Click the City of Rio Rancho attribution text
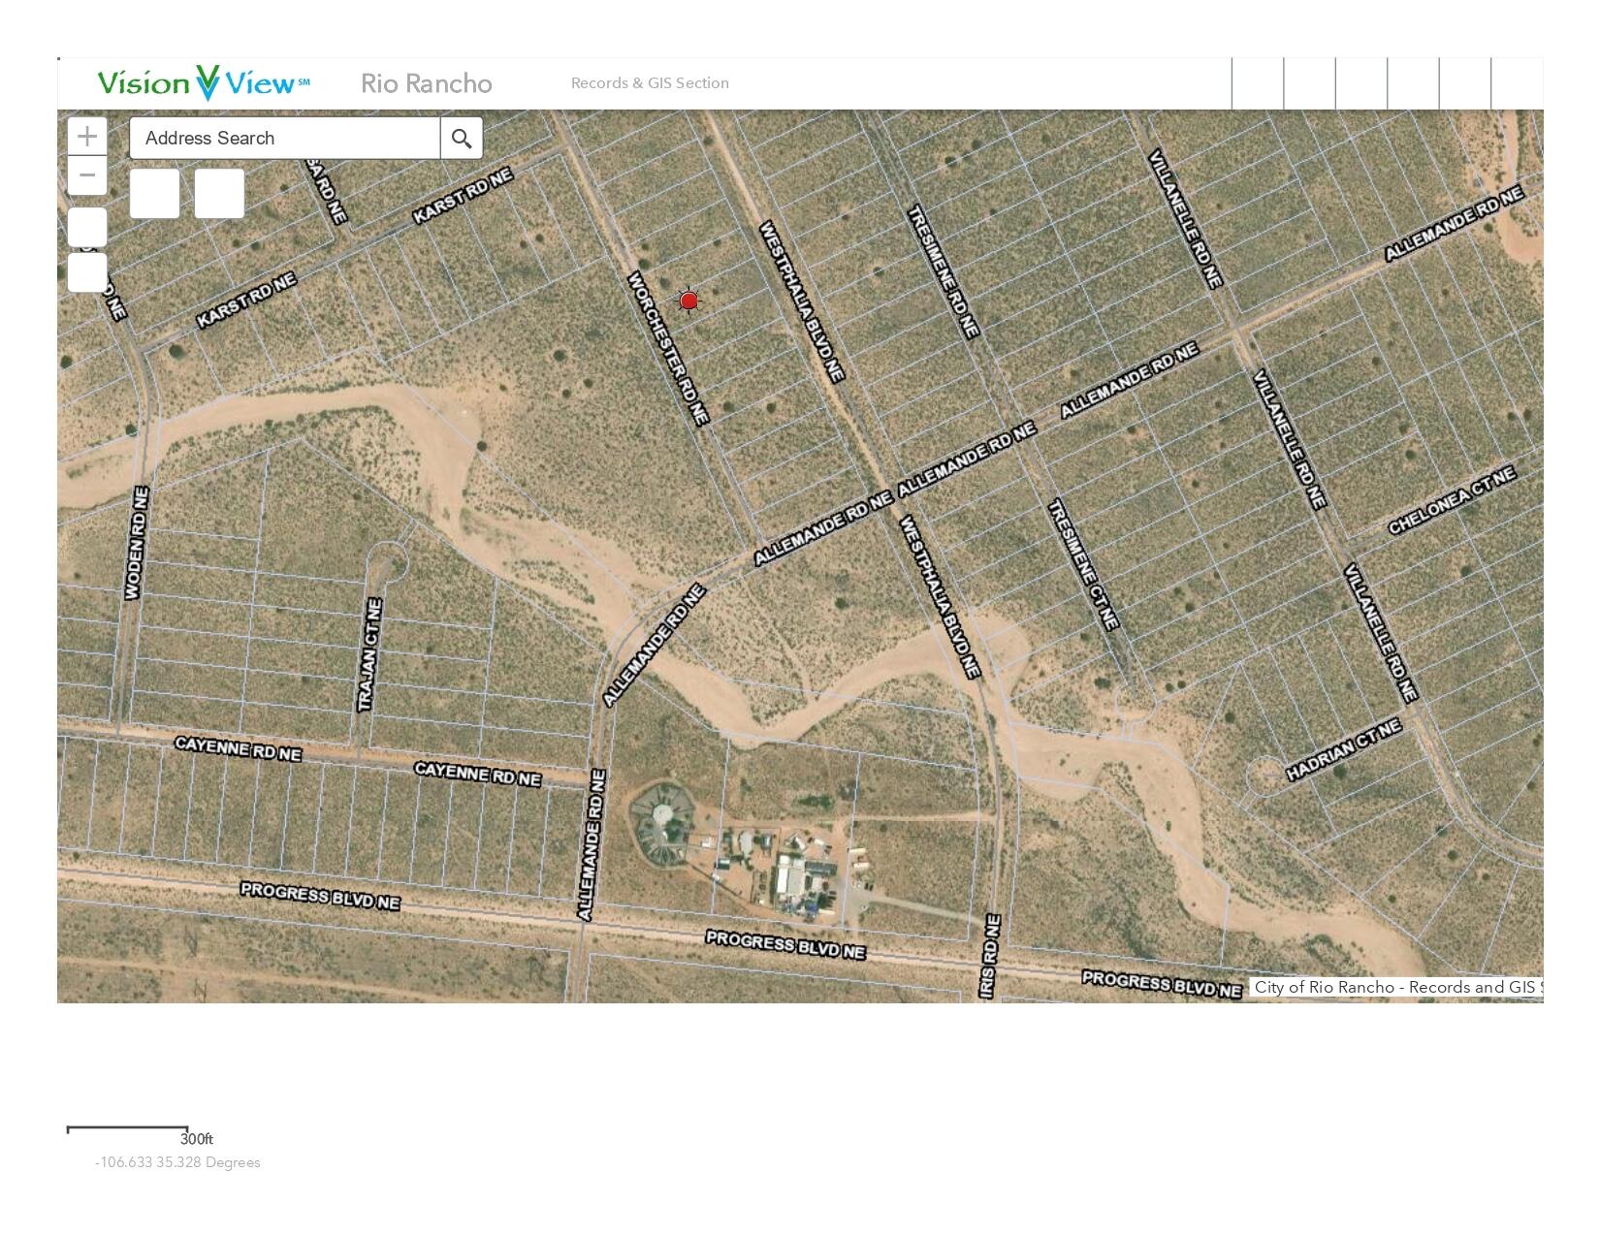1600x1236 pixels. click(1394, 987)
